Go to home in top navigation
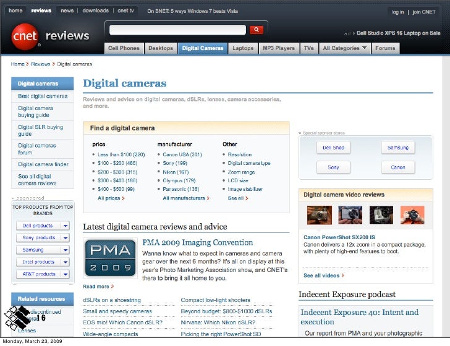 click(x=15, y=11)
